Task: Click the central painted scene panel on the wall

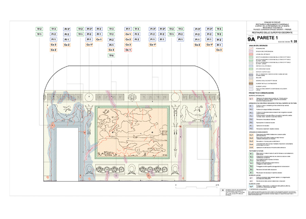Action: point(132,132)
